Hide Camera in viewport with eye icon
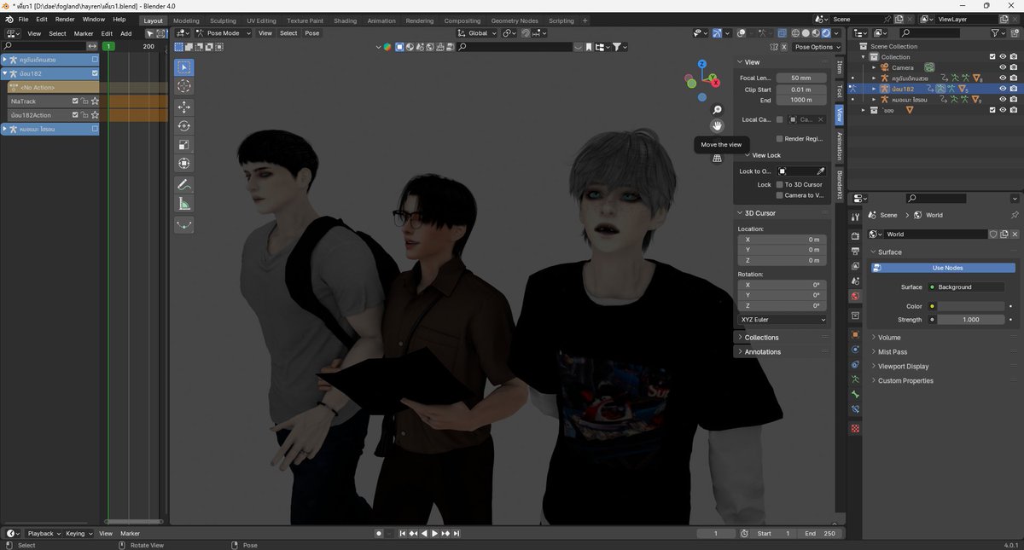Viewport: 1024px width, 550px height. coord(1003,67)
